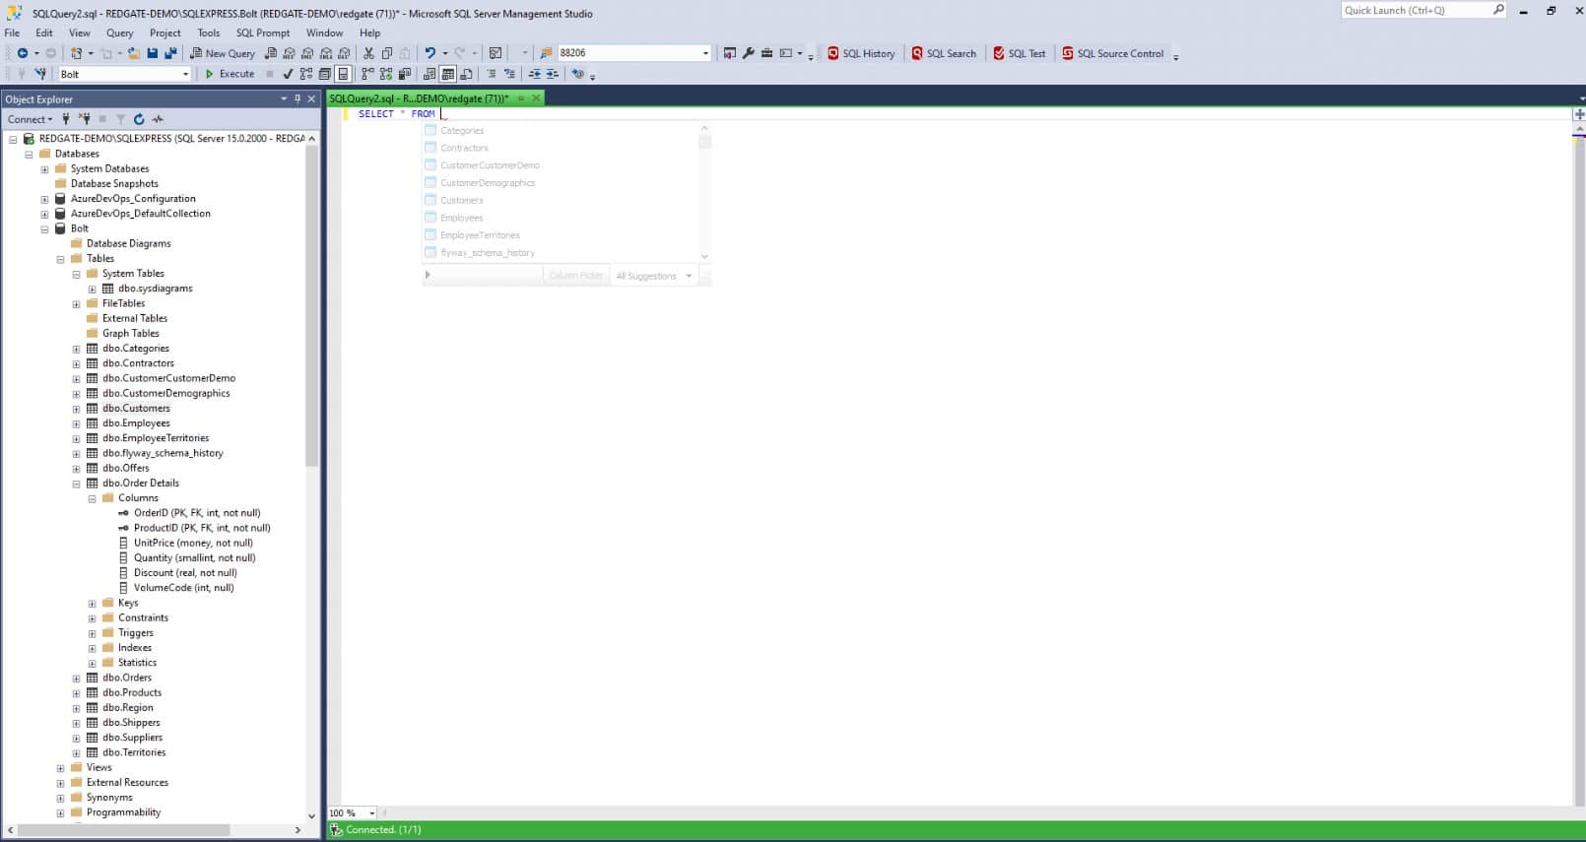Click Object Explorer connect plug icon

66,119
